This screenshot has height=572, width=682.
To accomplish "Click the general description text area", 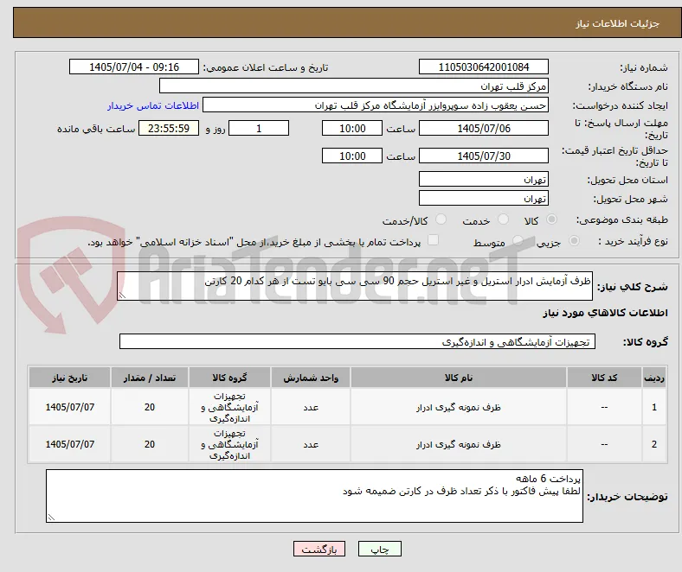I will click(355, 286).
